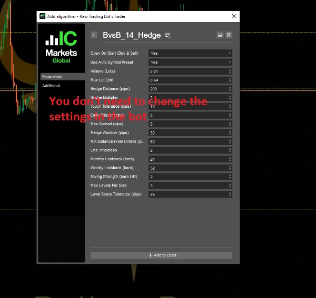
Task: Adjust Level Score Tolerance stepper
Action: pyautogui.click(x=230, y=194)
